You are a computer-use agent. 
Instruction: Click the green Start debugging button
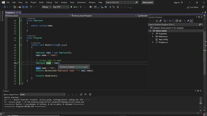[74, 7]
